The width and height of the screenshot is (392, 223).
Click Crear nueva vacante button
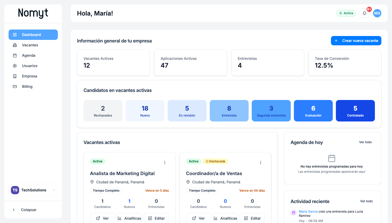(356, 41)
